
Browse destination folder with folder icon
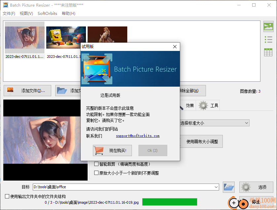229,187
